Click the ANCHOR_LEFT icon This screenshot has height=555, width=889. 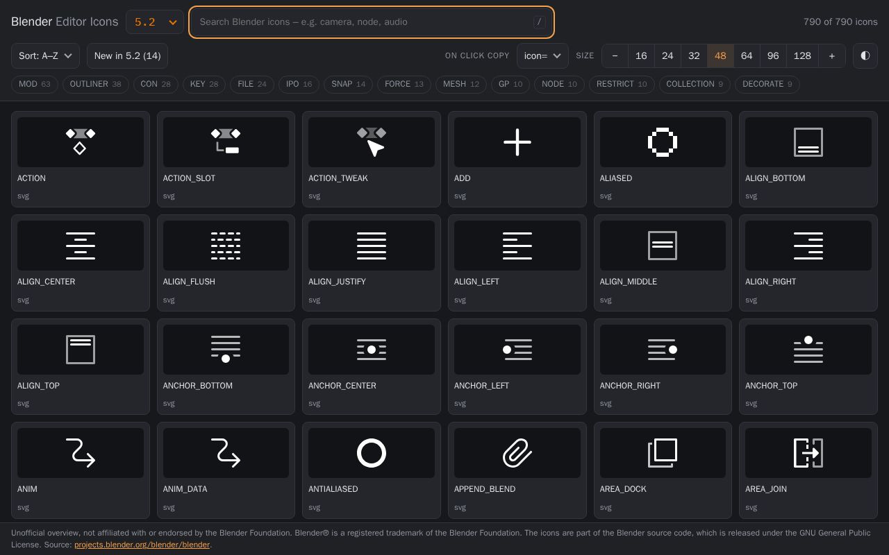tap(517, 366)
